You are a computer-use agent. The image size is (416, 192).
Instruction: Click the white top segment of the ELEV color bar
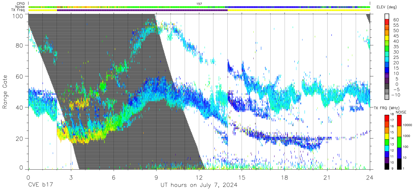coord(387,17)
